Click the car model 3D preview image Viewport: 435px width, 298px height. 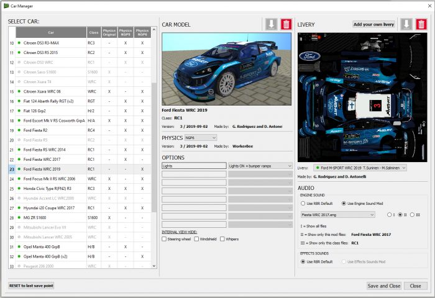(226, 69)
